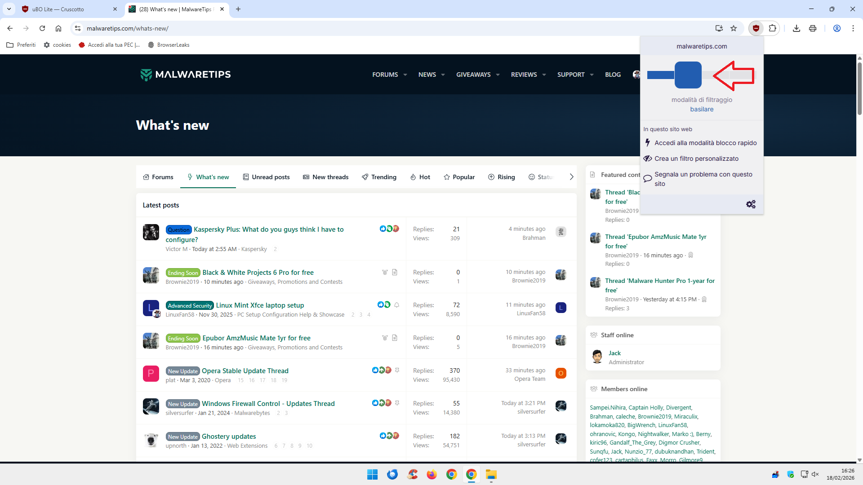Expand the SUPPORT dropdown arrow
This screenshot has height=485, width=863.
coord(592,75)
